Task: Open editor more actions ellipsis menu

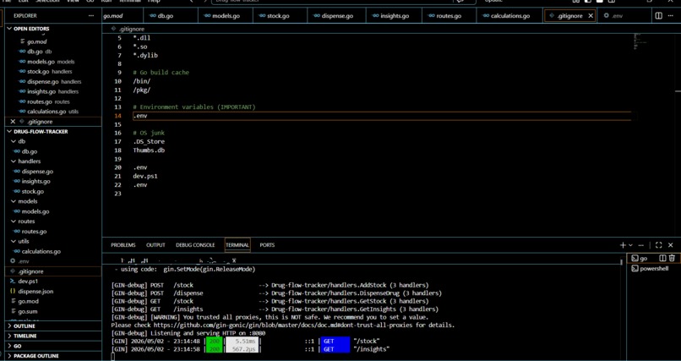Action: (671, 15)
